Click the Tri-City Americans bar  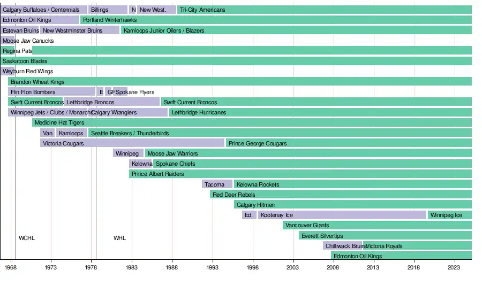click(324, 10)
